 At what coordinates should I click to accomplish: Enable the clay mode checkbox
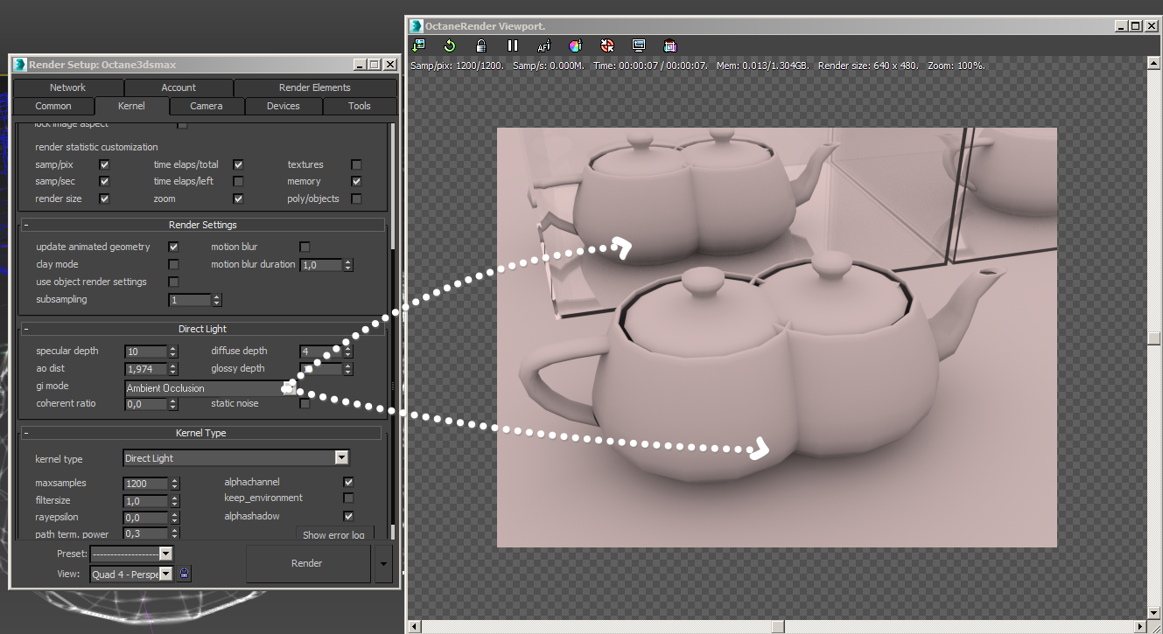pyautogui.click(x=173, y=264)
